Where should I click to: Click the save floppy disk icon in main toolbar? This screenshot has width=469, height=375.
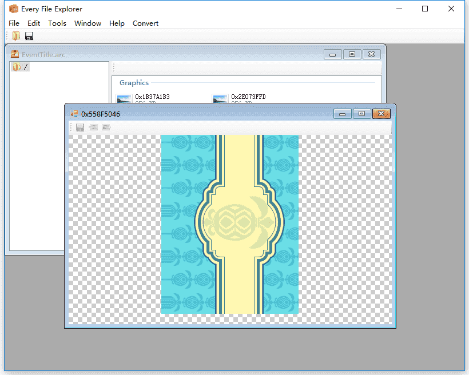point(29,36)
